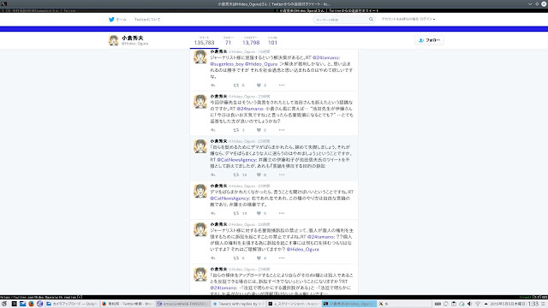
Task: Like the tweet with 9 likes
Action: (x=259, y=175)
